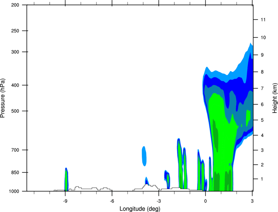Pick the 5 km height label
Image resolution: width=278 pixels, height=212 pixels.
pos(262,120)
